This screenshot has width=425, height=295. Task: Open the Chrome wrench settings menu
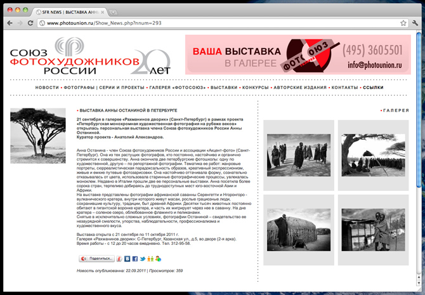(415, 23)
